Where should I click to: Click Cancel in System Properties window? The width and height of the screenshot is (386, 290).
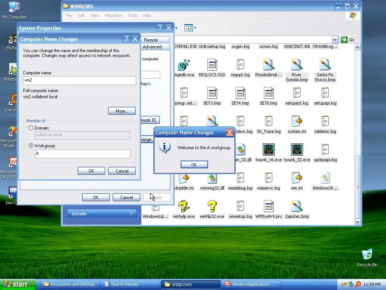(126, 197)
